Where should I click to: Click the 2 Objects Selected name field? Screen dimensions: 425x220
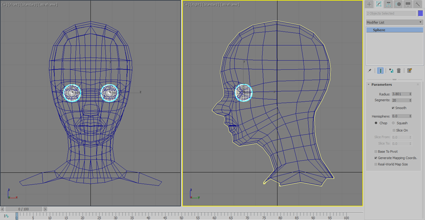click(391, 13)
